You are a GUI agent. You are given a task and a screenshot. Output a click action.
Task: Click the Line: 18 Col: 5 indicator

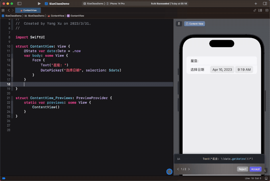click(x=253, y=178)
